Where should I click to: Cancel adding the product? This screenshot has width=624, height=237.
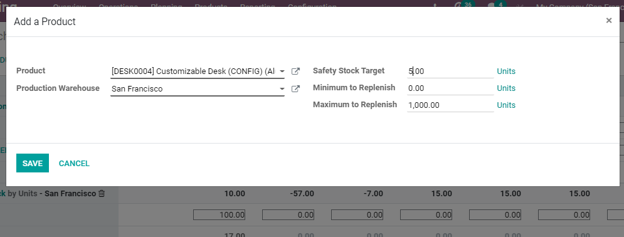click(x=74, y=164)
